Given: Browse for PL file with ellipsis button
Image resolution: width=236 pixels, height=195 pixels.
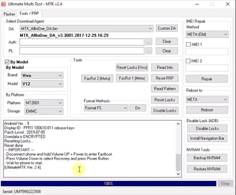Looking at the screenshot, I should point(149,51).
